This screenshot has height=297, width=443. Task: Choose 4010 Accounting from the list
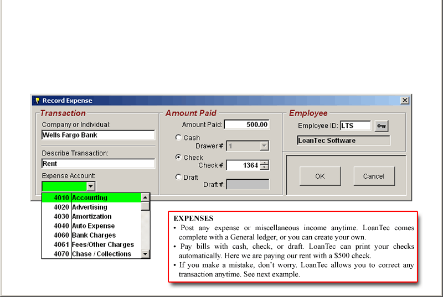91,197
